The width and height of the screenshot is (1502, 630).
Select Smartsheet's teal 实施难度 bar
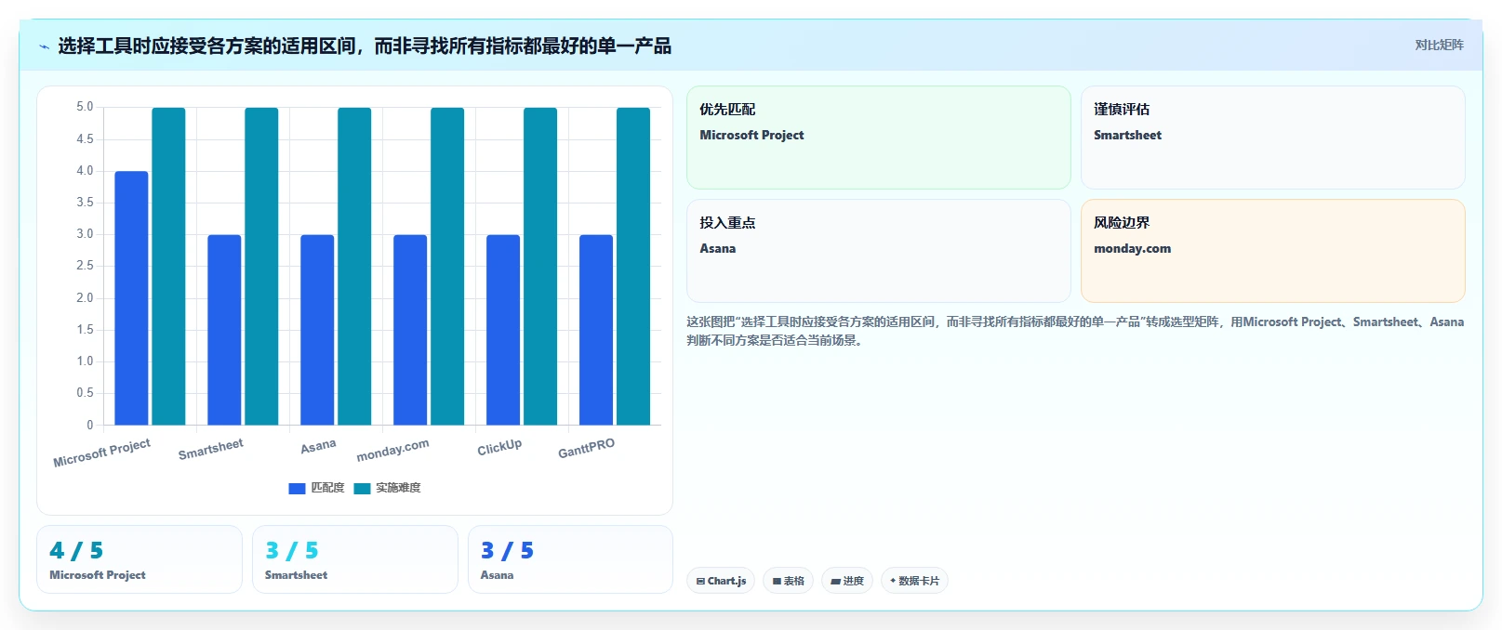tap(261, 267)
